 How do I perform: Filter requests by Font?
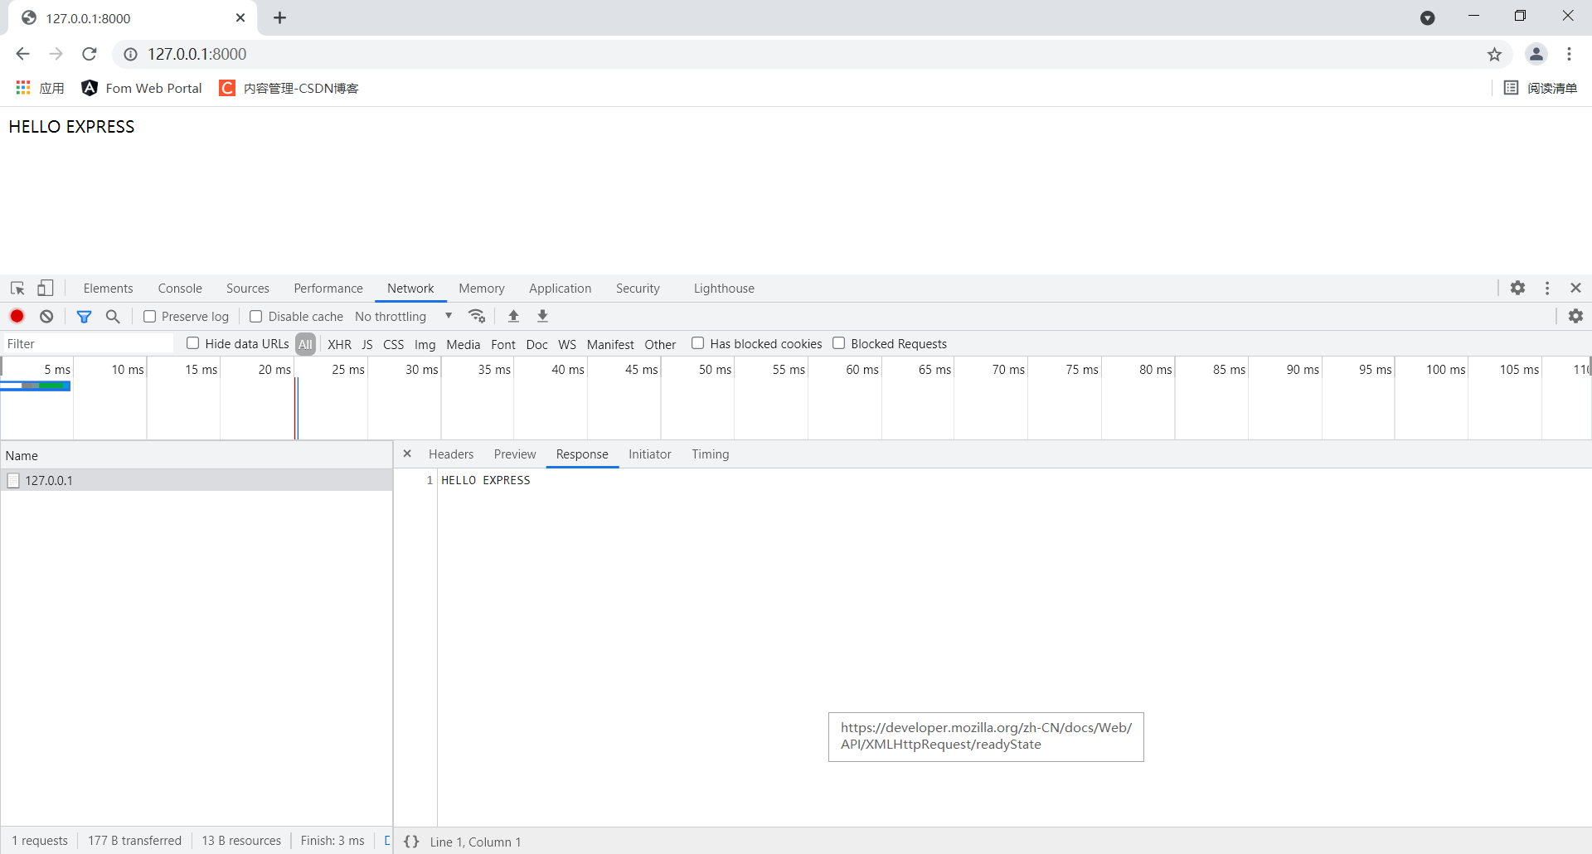click(503, 344)
